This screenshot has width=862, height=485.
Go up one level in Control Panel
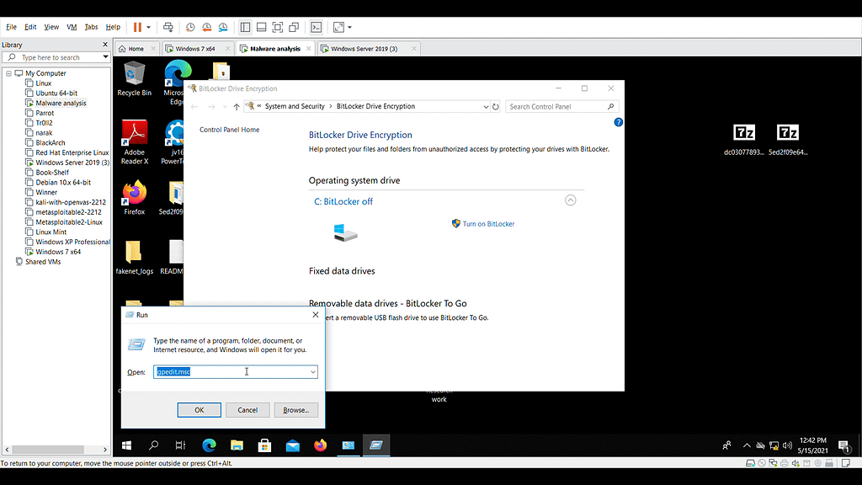click(237, 107)
